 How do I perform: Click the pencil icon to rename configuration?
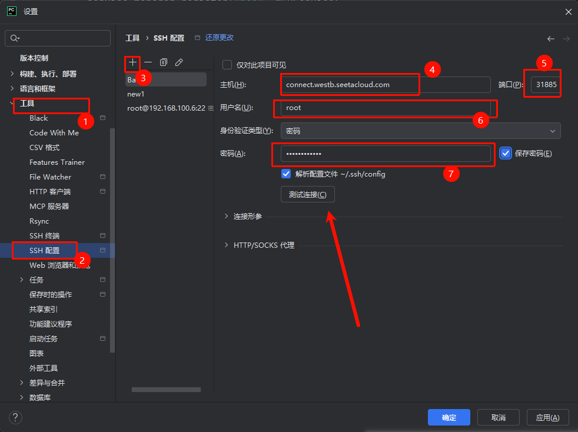(x=179, y=62)
